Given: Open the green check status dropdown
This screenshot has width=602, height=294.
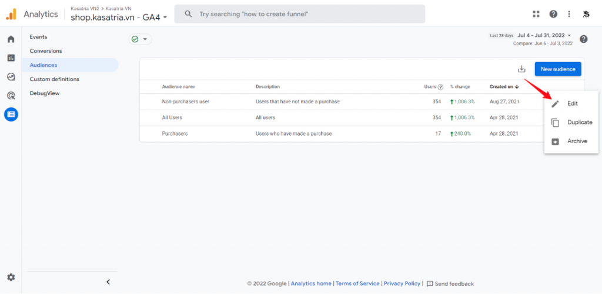Looking at the screenshot, I should (140, 39).
